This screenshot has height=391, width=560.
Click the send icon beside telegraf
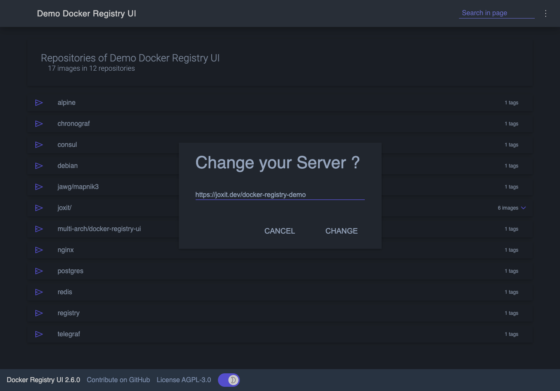pyautogui.click(x=39, y=334)
